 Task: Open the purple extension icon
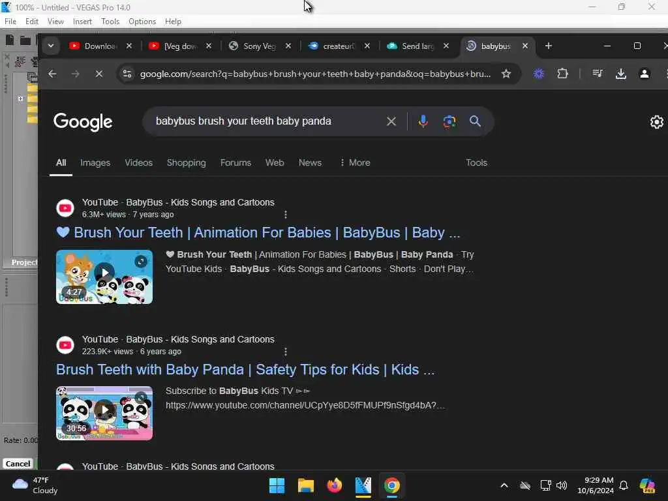[539, 74]
